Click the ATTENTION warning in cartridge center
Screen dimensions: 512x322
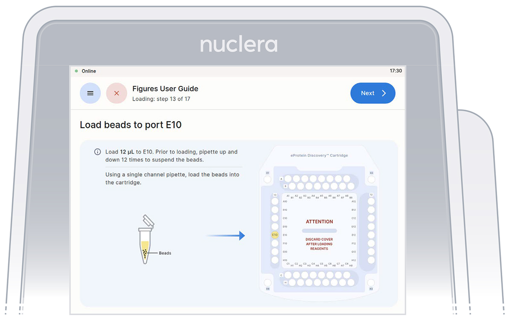coord(319,222)
